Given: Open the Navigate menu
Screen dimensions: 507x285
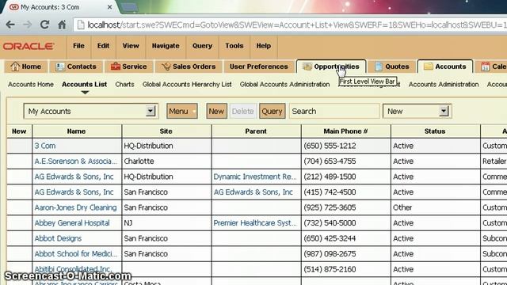Looking at the screenshot, I should [166, 46].
